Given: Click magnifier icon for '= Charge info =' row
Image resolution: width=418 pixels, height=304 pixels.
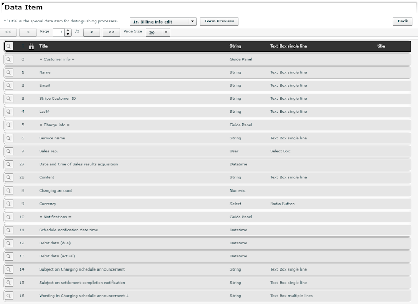Looking at the screenshot, I should (9, 125).
